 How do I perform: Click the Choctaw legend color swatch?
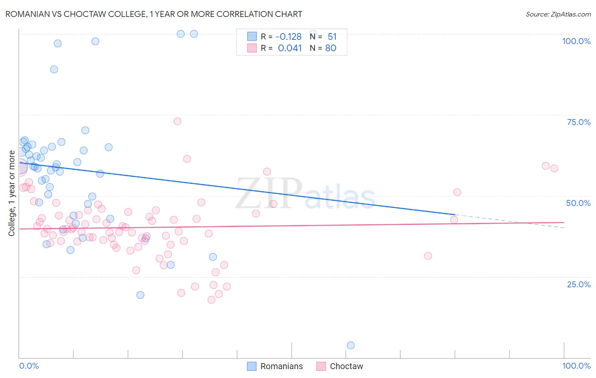321,366
